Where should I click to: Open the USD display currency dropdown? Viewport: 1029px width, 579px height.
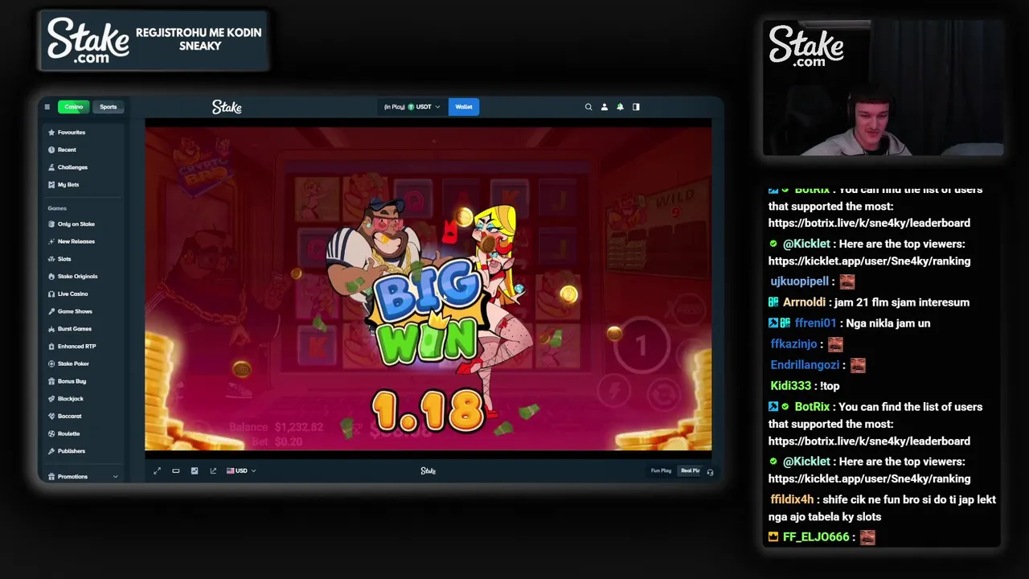[x=241, y=471]
